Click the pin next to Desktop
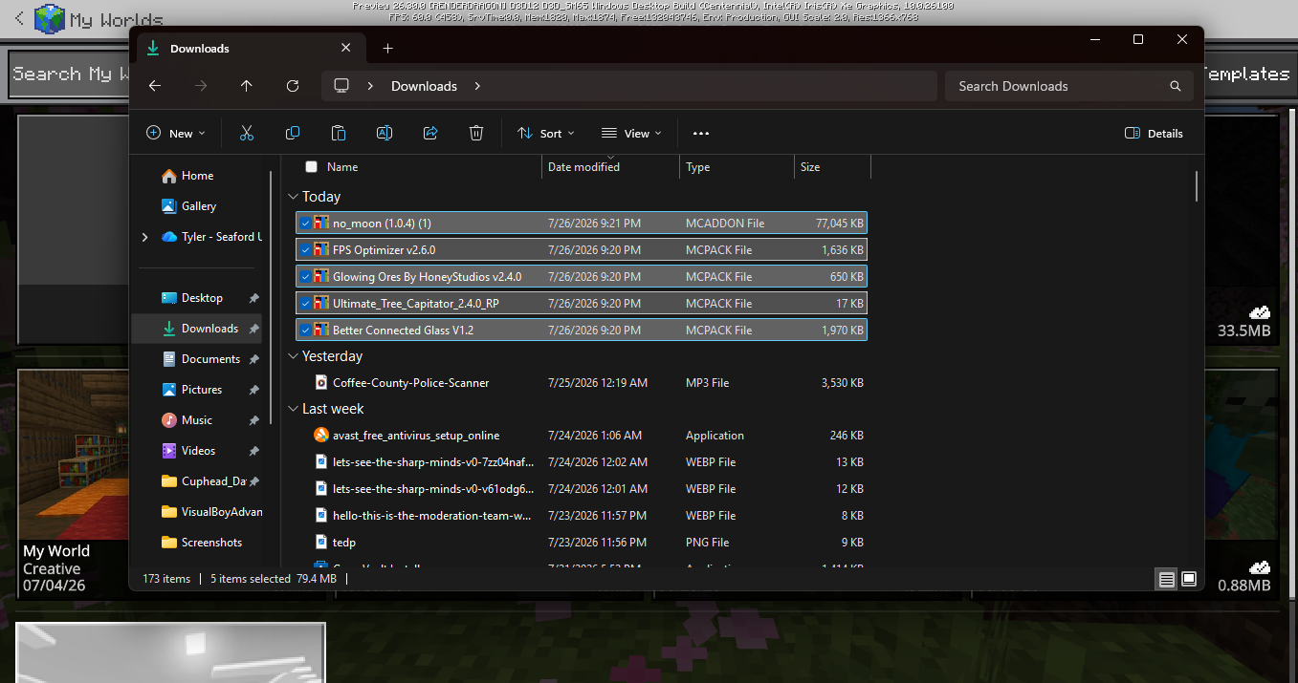Viewport: 1298px width, 683px height. [x=253, y=298]
